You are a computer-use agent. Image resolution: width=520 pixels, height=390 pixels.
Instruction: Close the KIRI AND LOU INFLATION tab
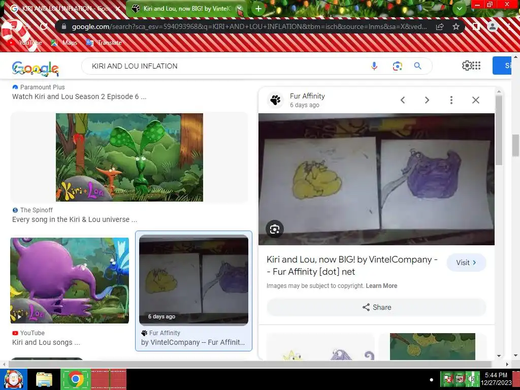tap(117, 9)
